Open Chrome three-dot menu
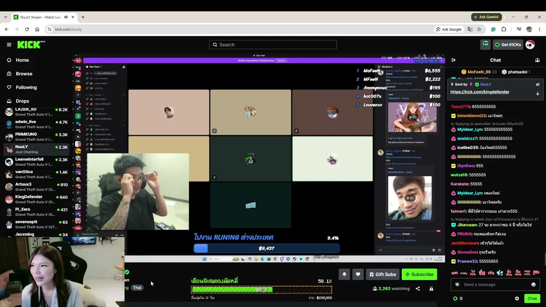This screenshot has height=307, width=546. click(x=539, y=29)
